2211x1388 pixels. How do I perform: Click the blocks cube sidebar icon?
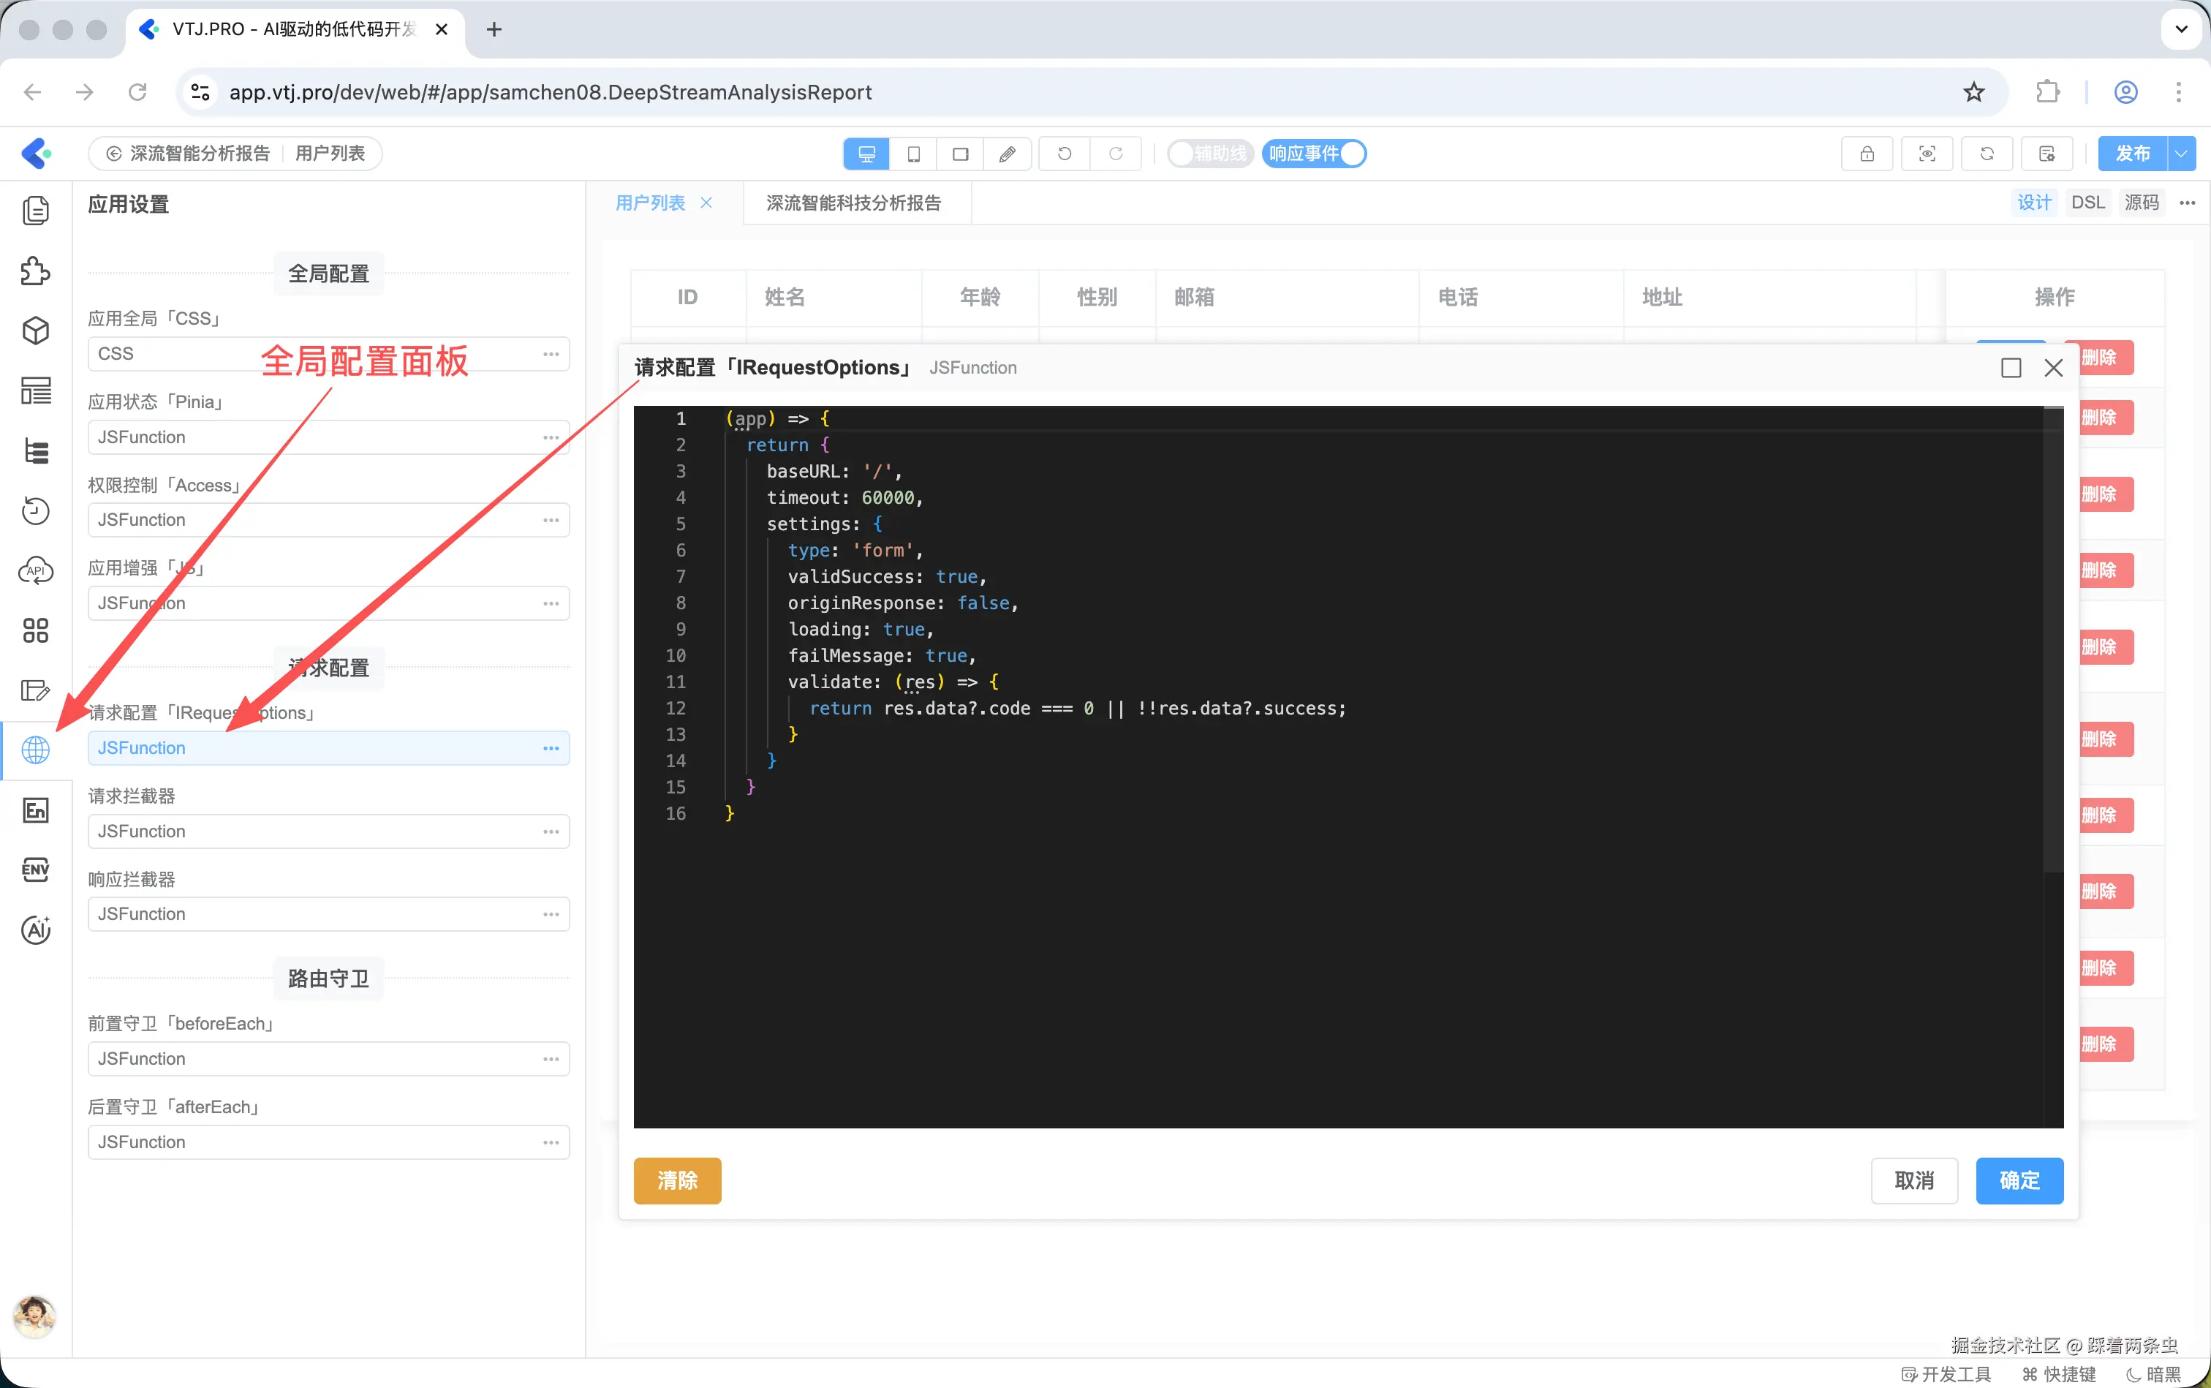(35, 331)
